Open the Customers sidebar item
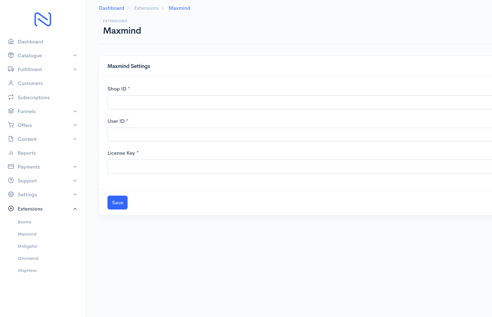492x317 pixels. [x=43, y=83]
